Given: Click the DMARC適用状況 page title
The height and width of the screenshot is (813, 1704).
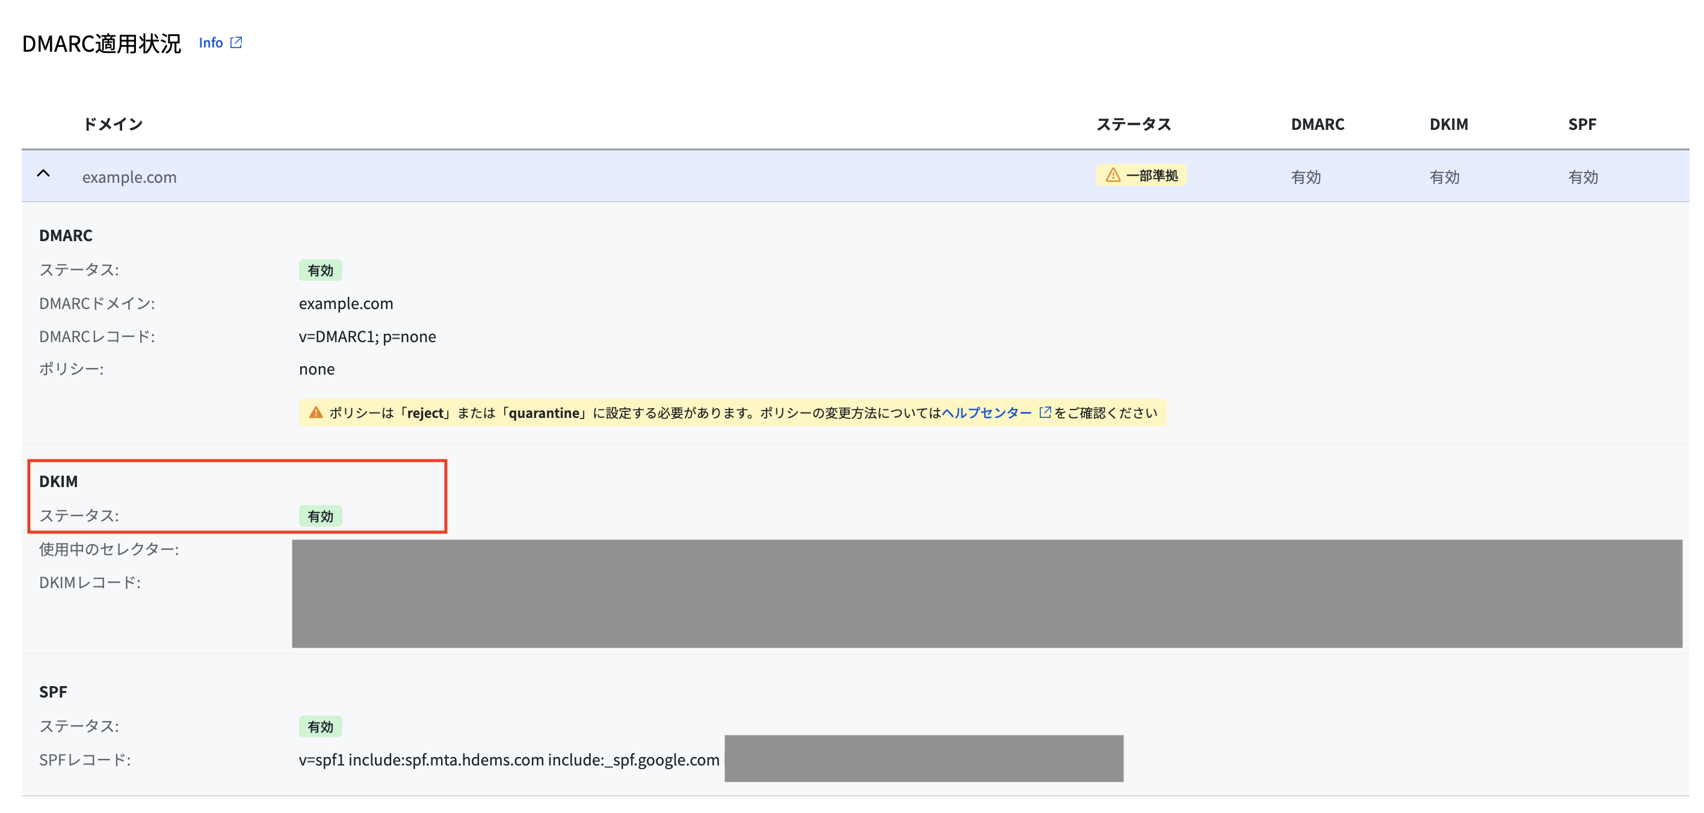Looking at the screenshot, I should (x=101, y=44).
